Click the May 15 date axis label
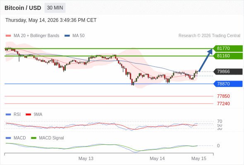 pos(199,158)
